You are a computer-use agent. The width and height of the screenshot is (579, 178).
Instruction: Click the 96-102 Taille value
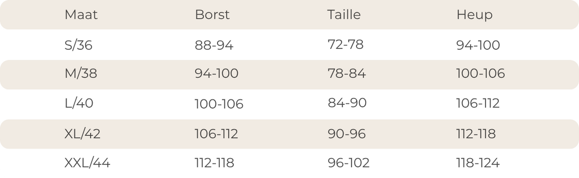[x=348, y=164]
